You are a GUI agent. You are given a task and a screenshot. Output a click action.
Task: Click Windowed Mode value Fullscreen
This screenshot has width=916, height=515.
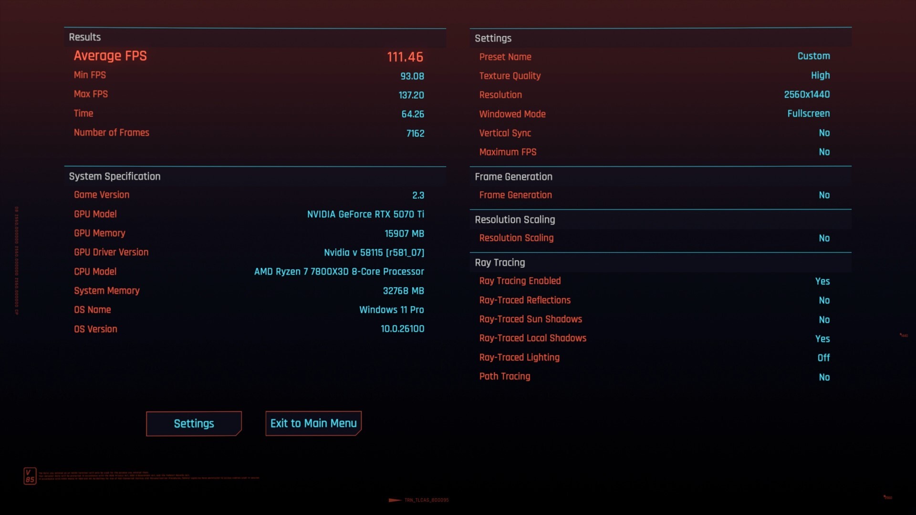coord(808,113)
